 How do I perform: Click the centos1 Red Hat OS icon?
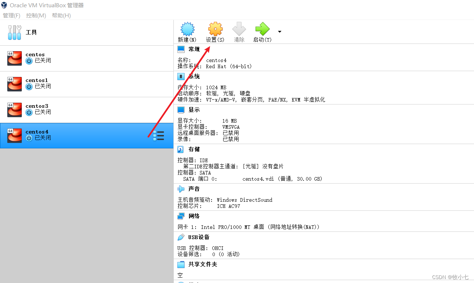tap(15, 84)
